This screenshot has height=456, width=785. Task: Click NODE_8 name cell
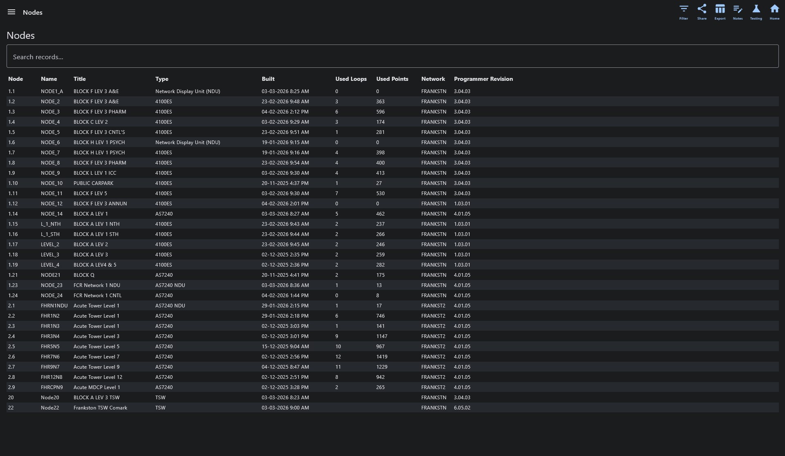click(50, 163)
